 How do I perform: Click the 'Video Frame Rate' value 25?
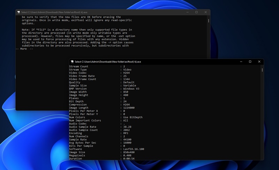coord(125,76)
